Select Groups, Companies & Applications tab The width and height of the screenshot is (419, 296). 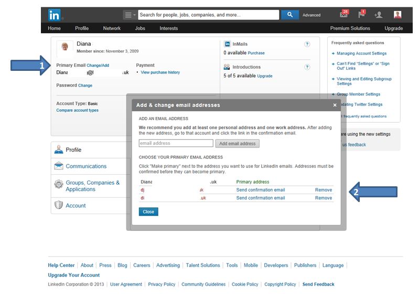tap(91, 186)
